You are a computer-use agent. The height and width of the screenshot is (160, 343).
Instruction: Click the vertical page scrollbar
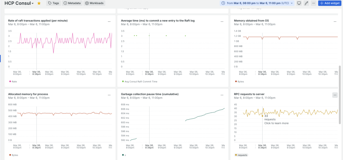tap(340, 95)
